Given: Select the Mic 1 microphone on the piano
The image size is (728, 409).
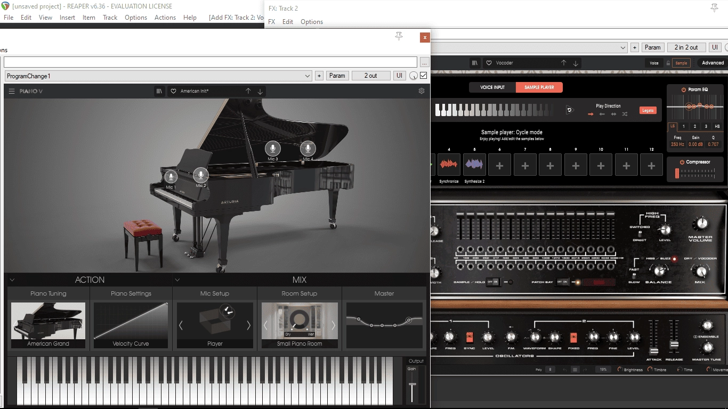Looking at the screenshot, I should [171, 177].
